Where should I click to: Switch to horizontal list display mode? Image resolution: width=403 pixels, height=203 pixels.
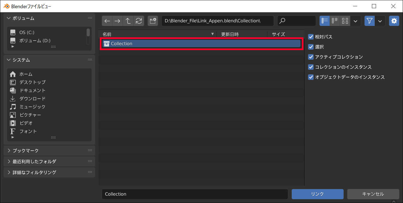pos(335,21)
